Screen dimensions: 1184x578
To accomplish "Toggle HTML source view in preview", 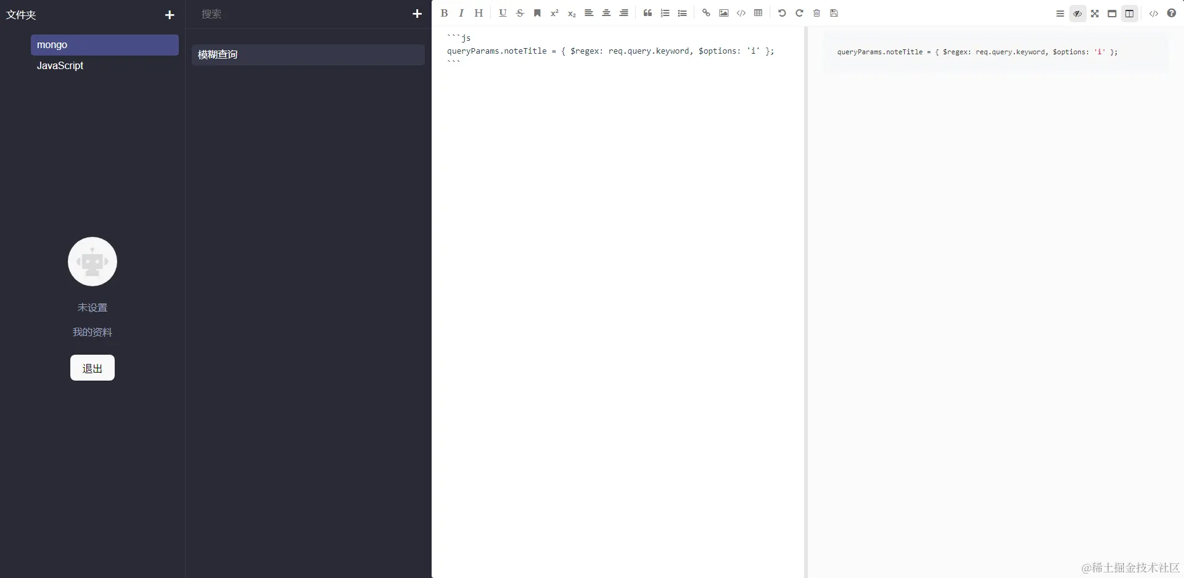I will [x=1153, y=14].
